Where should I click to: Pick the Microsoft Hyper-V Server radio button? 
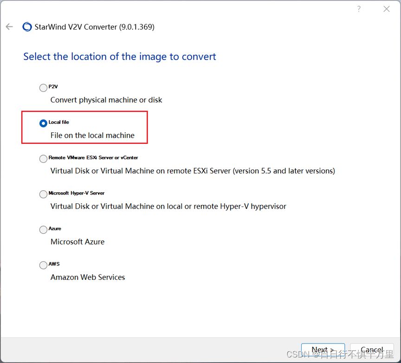click(x=43, y=194)
